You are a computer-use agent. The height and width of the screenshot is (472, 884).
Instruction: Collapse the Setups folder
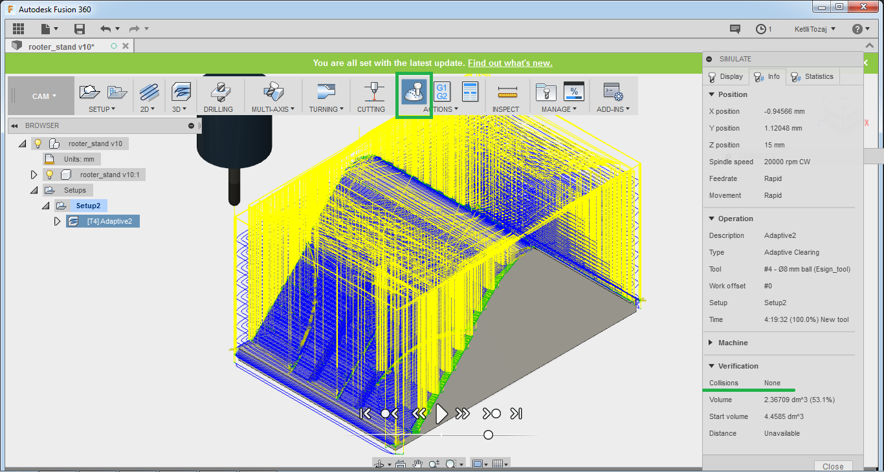34,190
